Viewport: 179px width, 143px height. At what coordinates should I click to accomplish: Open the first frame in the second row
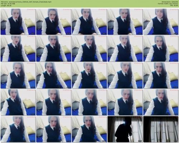click(18, 48)
